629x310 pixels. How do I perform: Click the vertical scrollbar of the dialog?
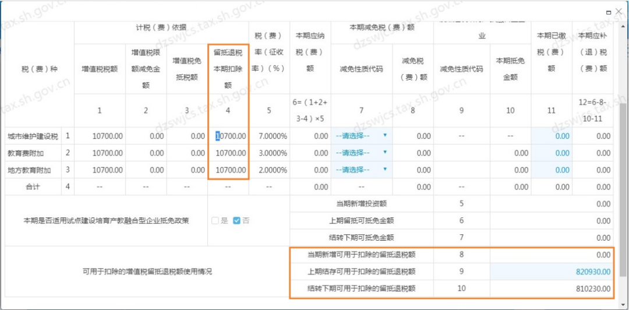coord(623,189)
